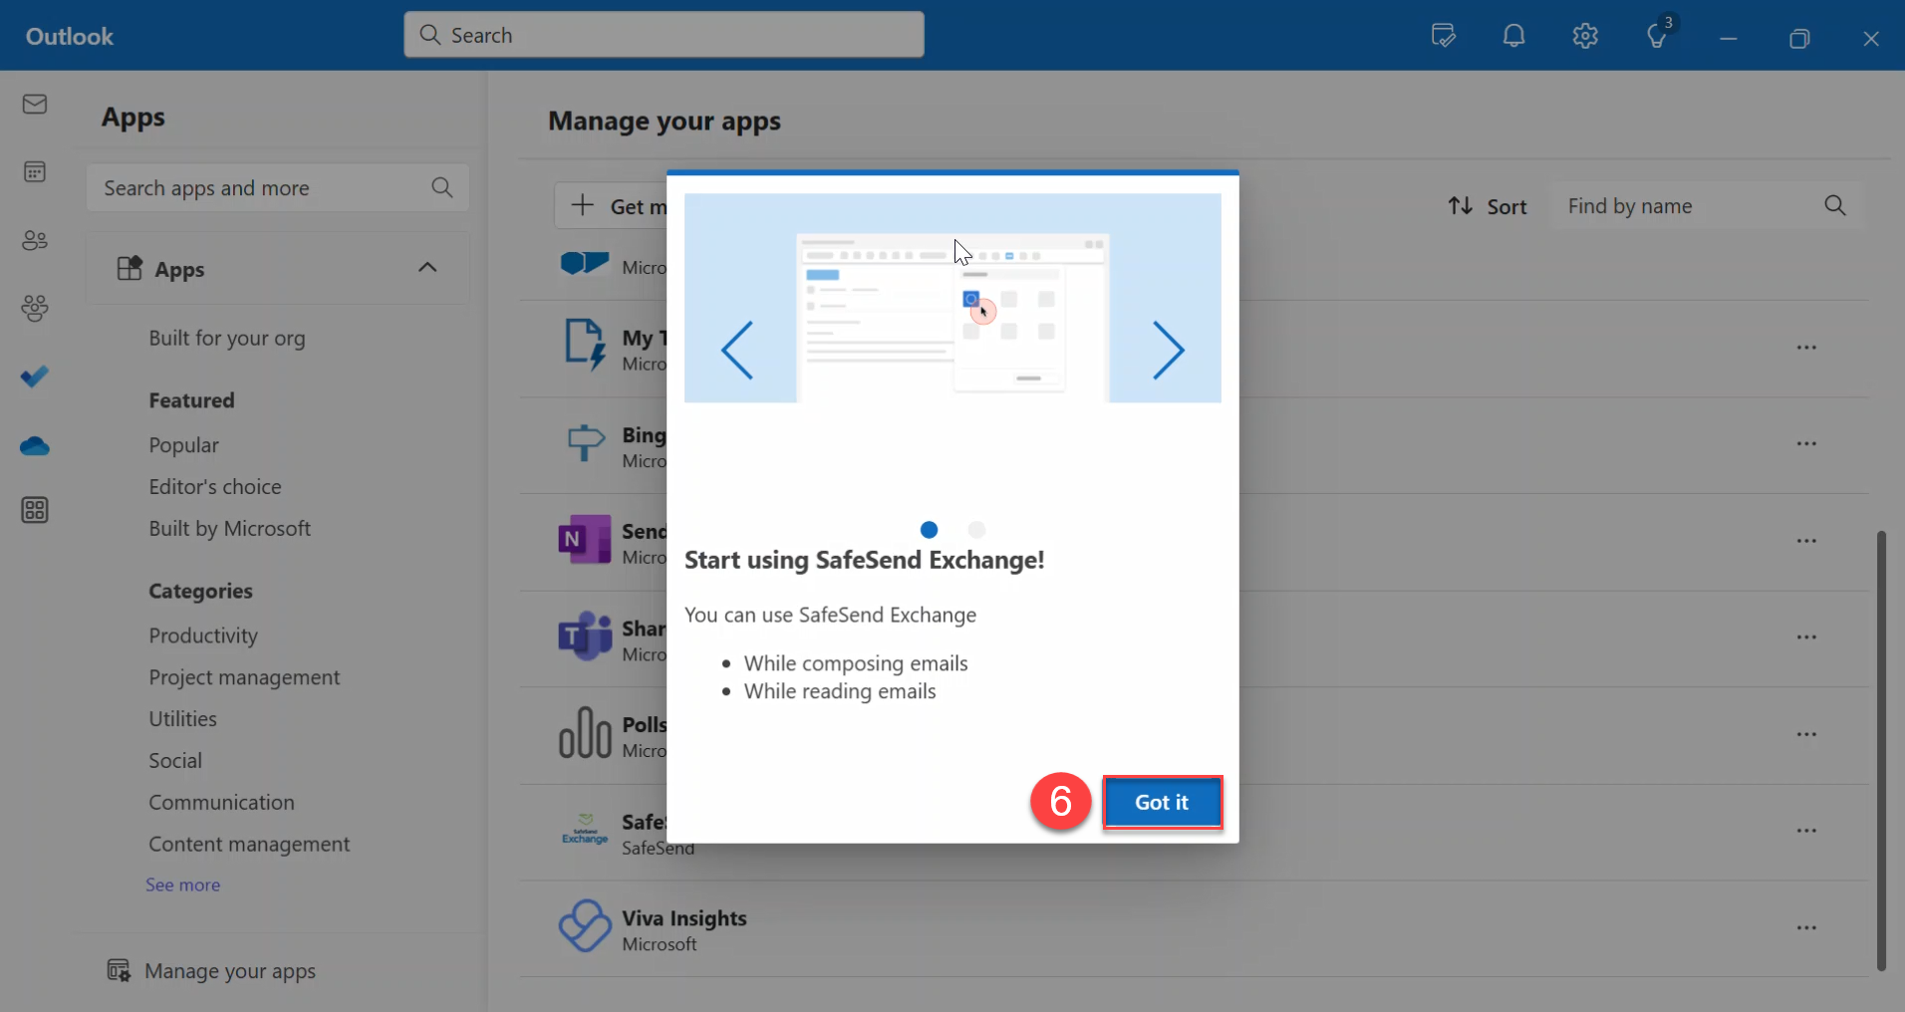The height and width of the screenshot is (1012, 1905).
Task: Open the Popular category
Action: (183, 445)
